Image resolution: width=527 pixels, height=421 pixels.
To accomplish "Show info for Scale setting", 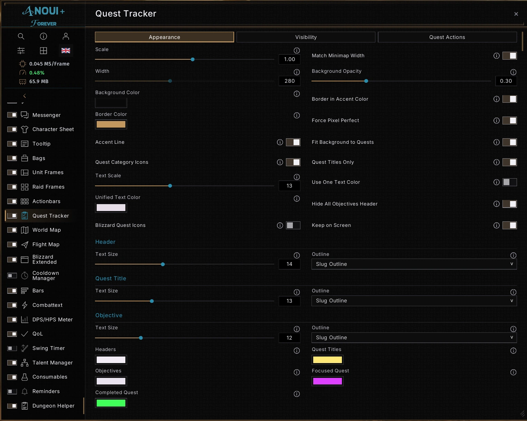I will coord(297,50).
